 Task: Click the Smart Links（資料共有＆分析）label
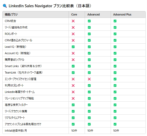23,66
